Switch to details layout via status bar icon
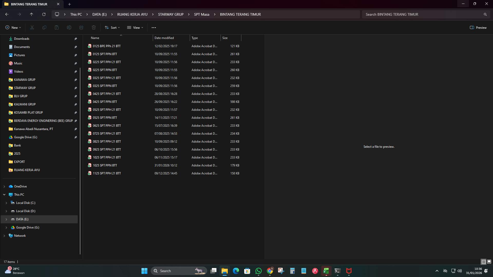 (484, 262)
